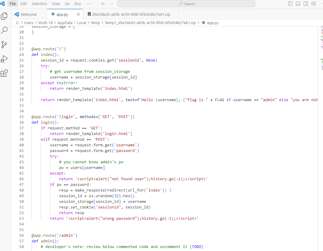
Task: Expand the hidden menus ellipsis
Action: point(89,4)
